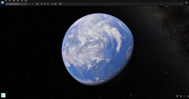
Task: Click the 3D cube tool in the toolbar
Action: point(48,4)
